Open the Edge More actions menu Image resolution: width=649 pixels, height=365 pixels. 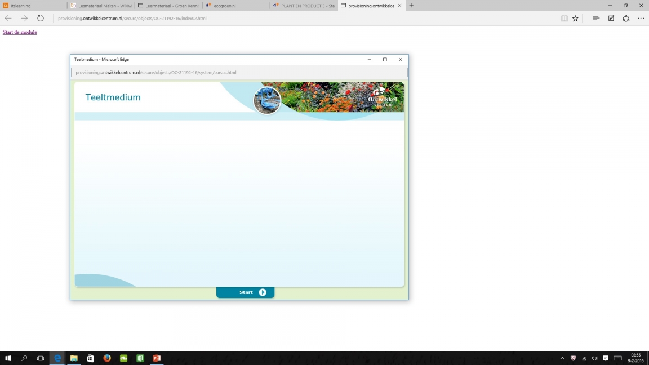click(641, 18)
